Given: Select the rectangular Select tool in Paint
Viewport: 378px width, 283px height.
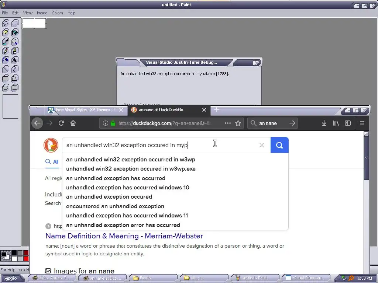Looking at the screenshot, I should [15, 23].
